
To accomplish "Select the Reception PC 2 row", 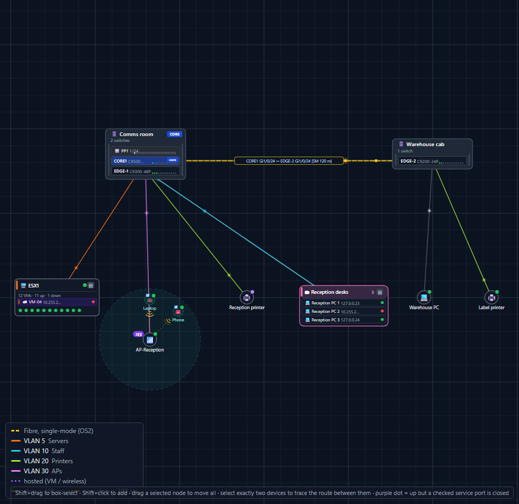I will [344, 311].
